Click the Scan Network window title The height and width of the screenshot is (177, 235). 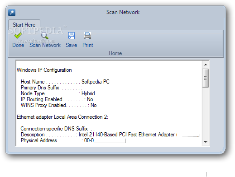[x=123, y=12]
